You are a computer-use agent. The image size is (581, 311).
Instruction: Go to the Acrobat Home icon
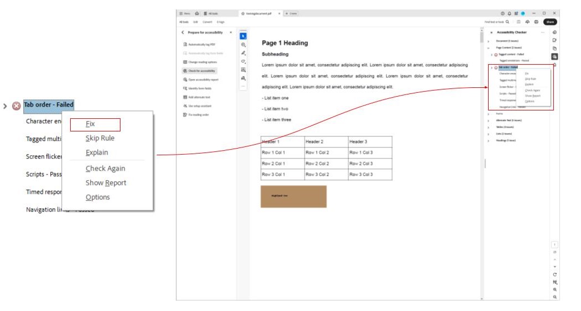(197, 13)
